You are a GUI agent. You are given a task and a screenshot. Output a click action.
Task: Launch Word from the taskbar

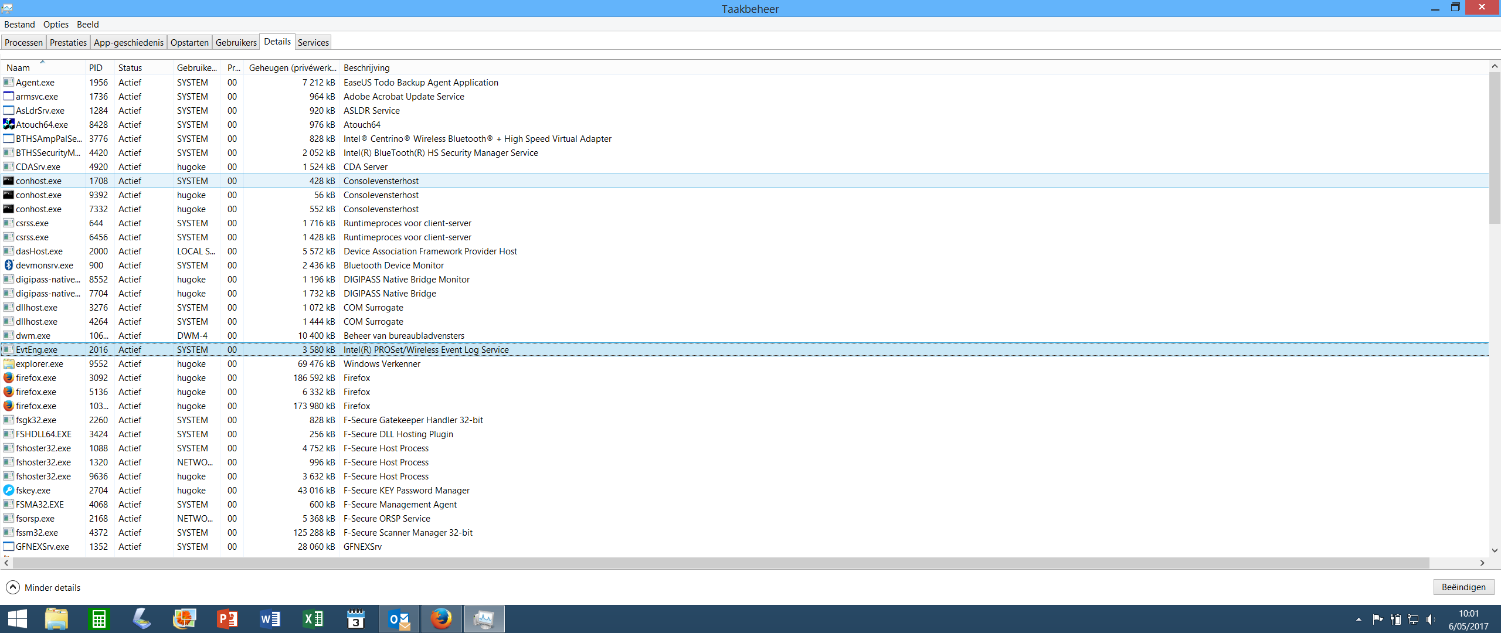point(270,619)
